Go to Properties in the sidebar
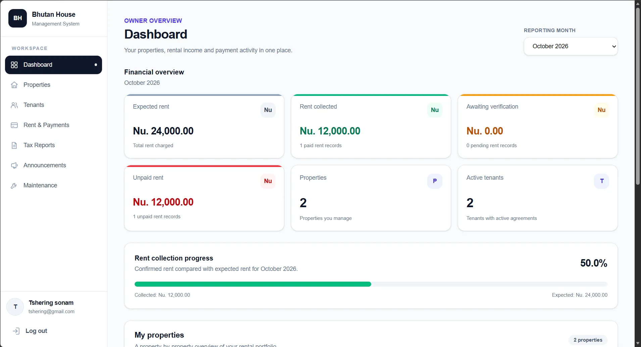Viewport: 641px width, 347px height. pyautogui.click(x=53, y=85)
